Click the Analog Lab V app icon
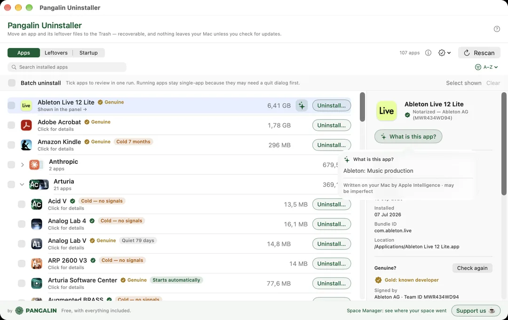 coord(37,244)
